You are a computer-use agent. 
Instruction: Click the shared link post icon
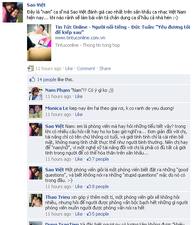click(x=31, y=68)
